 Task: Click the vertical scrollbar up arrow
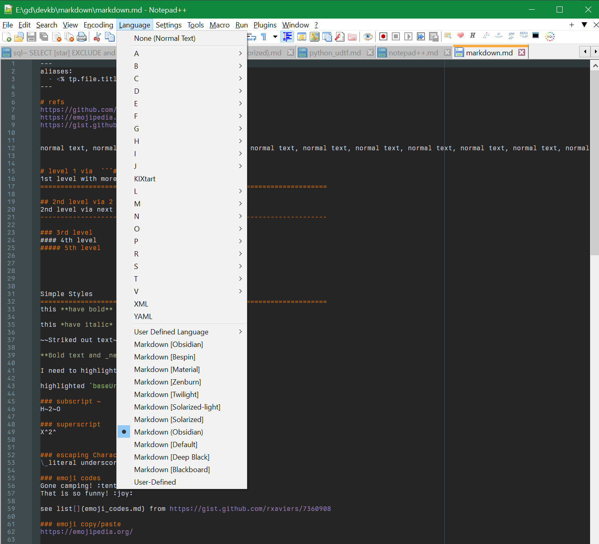coord(595,65)
